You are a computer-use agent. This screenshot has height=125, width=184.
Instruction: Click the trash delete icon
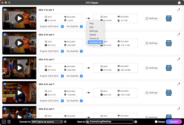[9, 122]
